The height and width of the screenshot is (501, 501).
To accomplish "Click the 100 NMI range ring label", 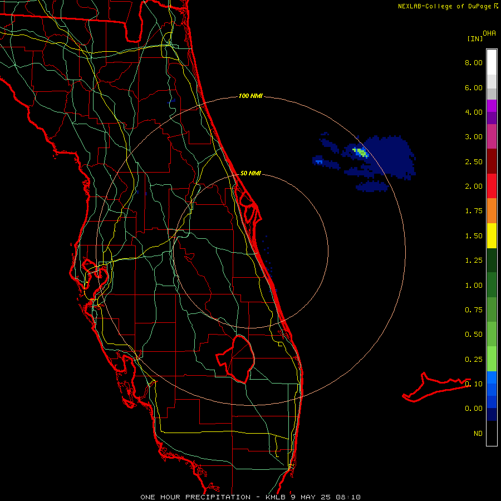I will click(x=250, y=96).
